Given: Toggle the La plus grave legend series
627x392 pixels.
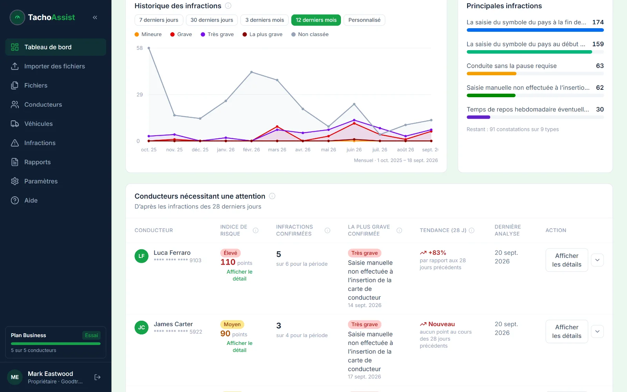Looking at the screenshot, I should [263, 34].
